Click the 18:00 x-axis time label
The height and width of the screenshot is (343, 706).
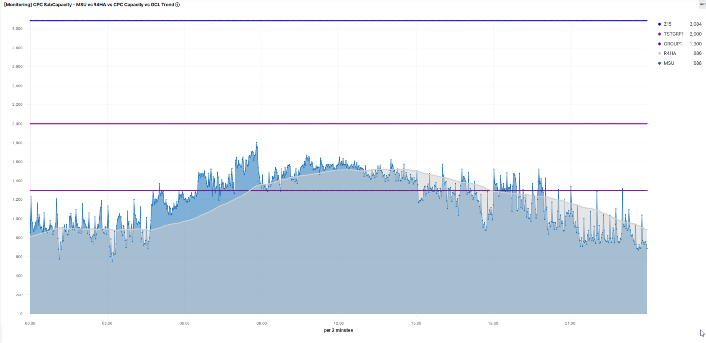pyautogui.click(x=493, y=324)
